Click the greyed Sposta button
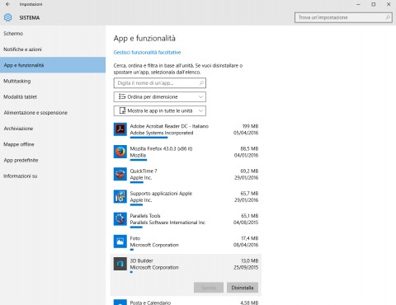Screen dimensions: 396x305 (x=209, y=288)
